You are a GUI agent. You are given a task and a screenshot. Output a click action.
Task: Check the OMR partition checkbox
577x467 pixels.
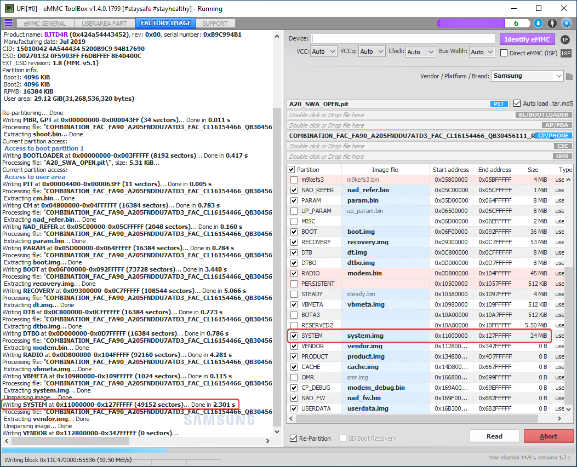coord(294,377)
